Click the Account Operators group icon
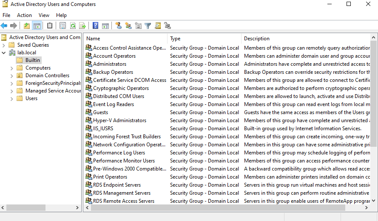The width and height of the screenshot is (378, 221). [x=89, y=56]
